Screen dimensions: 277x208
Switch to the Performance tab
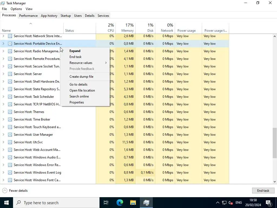pyautogui.click(x=28, y=15)
